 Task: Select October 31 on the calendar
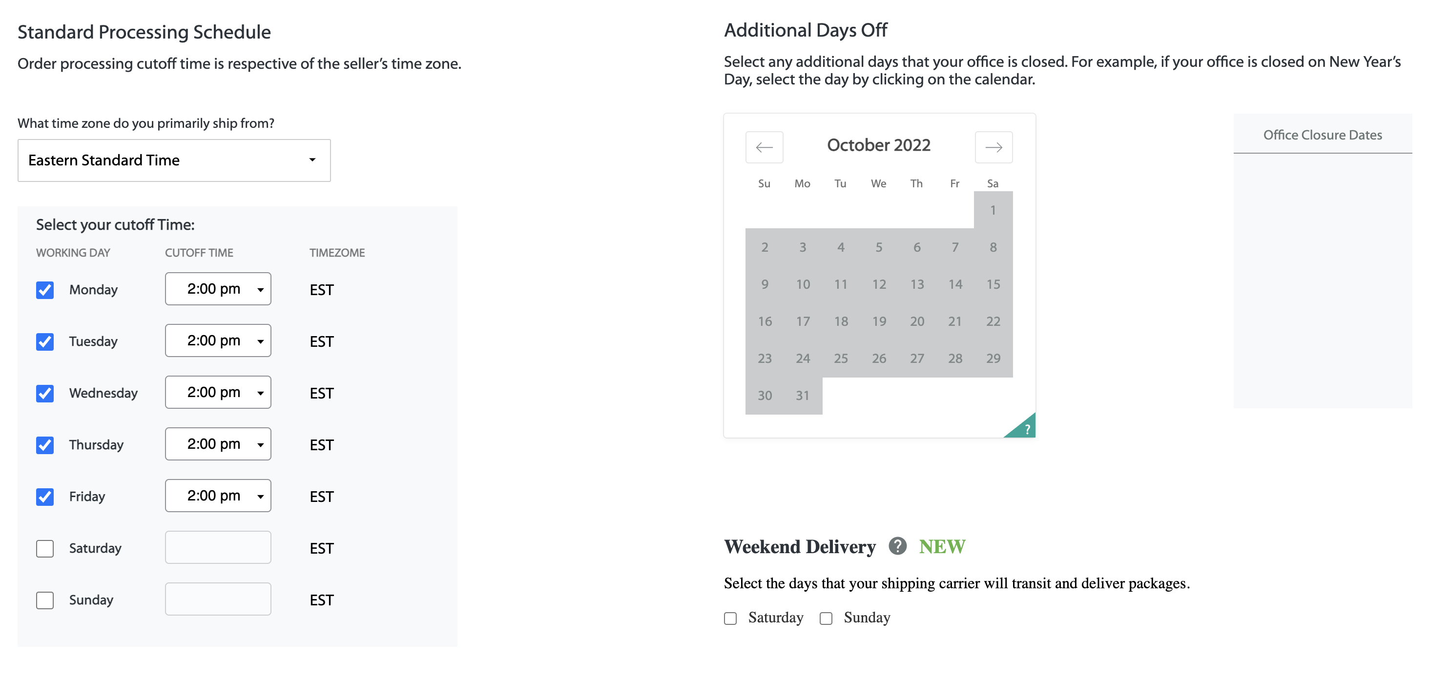click(x=803, y=396)
